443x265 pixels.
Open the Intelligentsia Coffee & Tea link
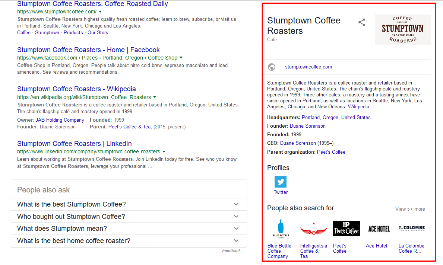[314, 251]
